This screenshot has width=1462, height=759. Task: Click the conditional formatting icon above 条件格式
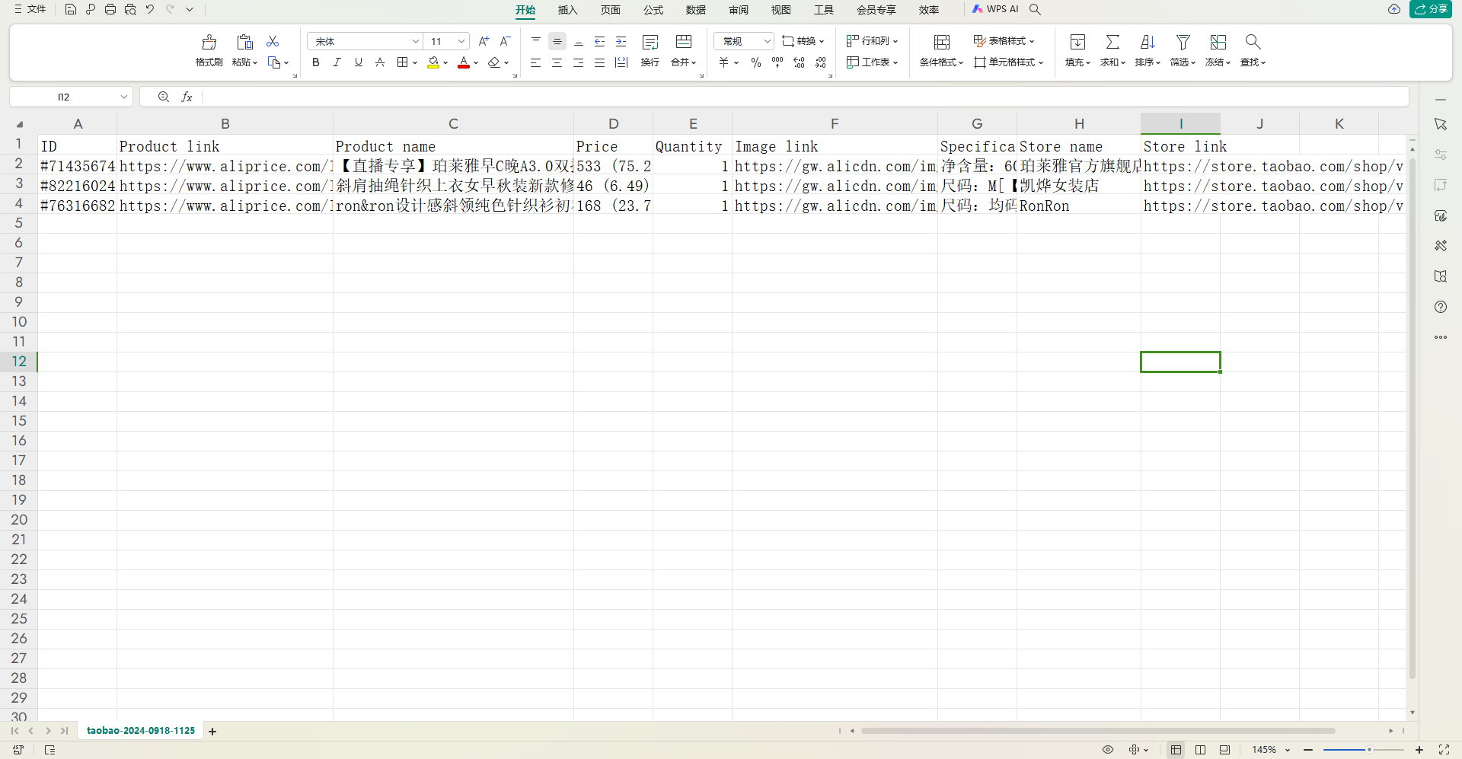pyautogui.click(x=942, y=42)
